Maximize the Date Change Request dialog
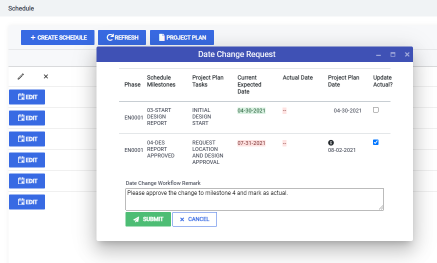This screenshot has height=263, width=437. [x=392, y=54]
